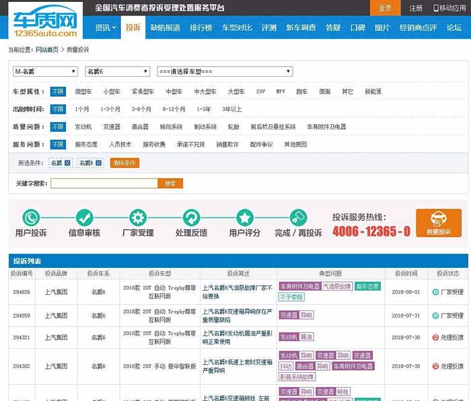The height and width of the screenshot is (401, 471).
Task: Click the 厂家受理 gear icon
Action: click(x=138, y=218)
